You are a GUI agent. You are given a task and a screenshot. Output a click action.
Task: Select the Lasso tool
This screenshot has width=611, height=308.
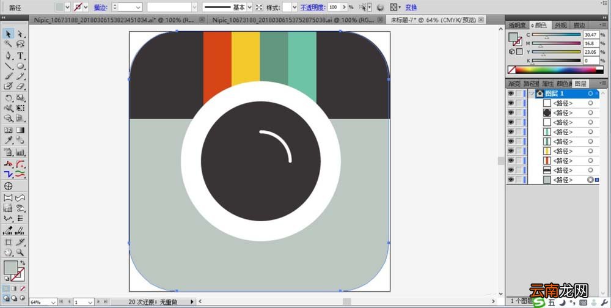coord(20,43)
